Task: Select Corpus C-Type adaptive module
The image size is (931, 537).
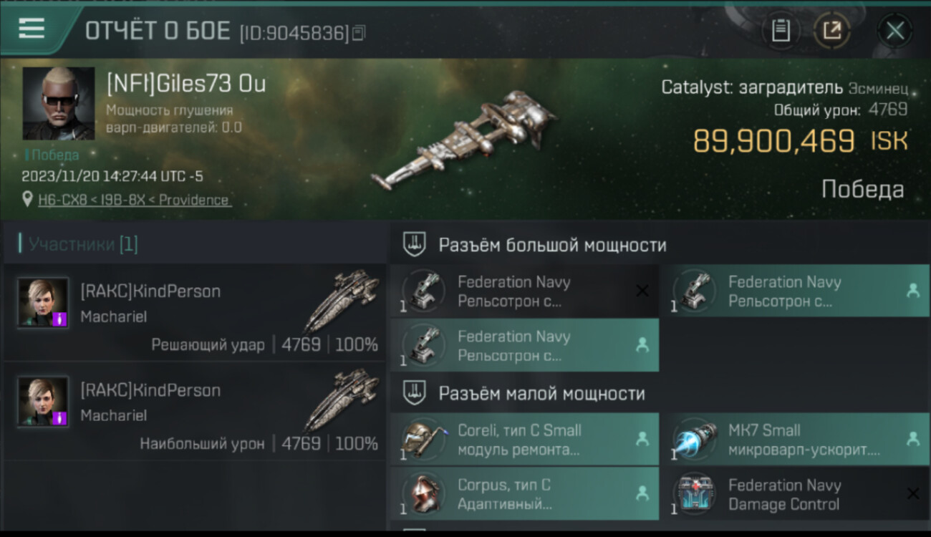Action: point(524,494)
